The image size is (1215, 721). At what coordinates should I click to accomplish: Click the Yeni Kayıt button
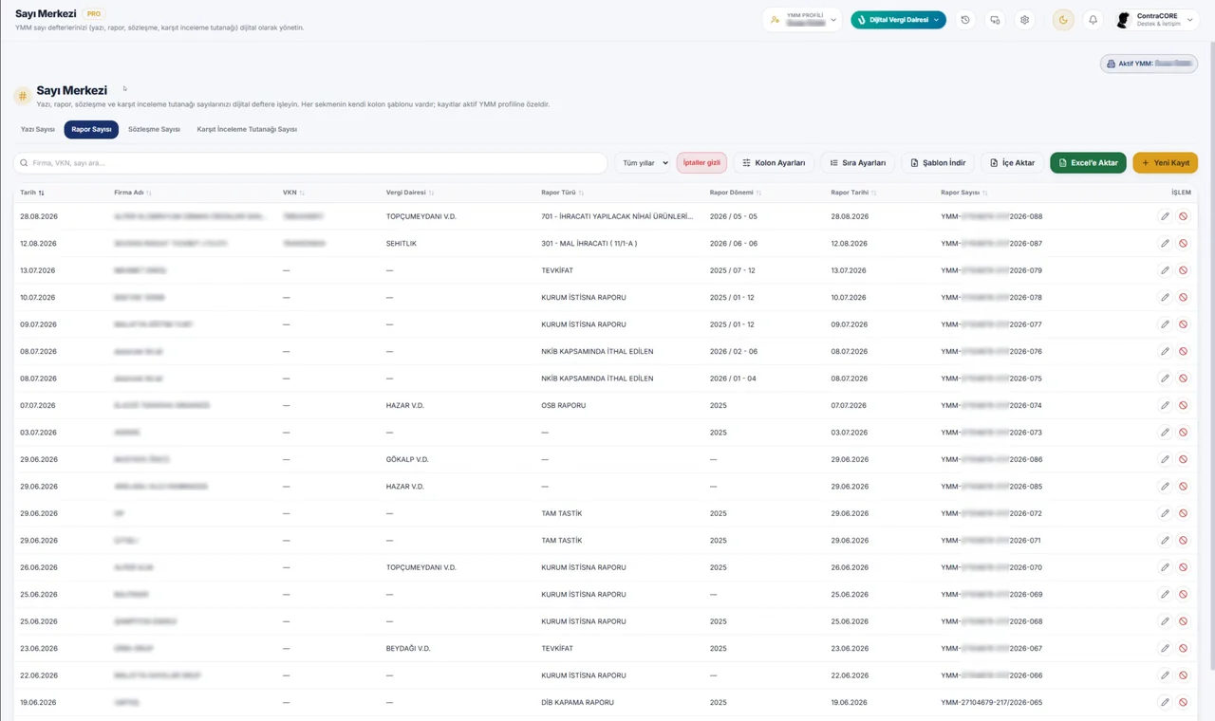pos(1165,163)
